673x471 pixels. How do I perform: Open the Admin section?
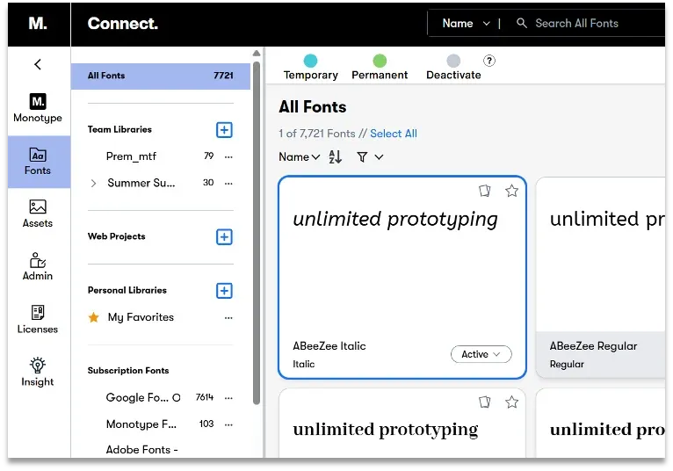click(x=38, y=266)
